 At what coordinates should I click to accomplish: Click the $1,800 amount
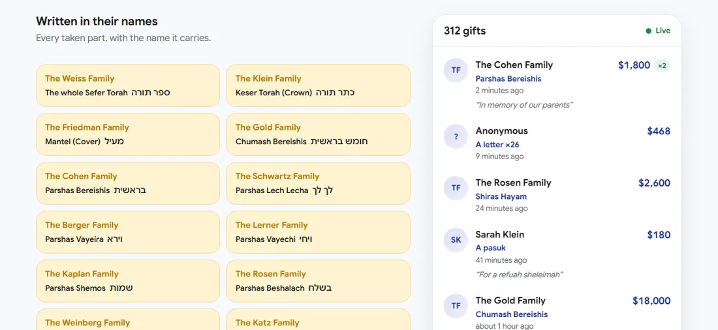(x=634, y=65)
